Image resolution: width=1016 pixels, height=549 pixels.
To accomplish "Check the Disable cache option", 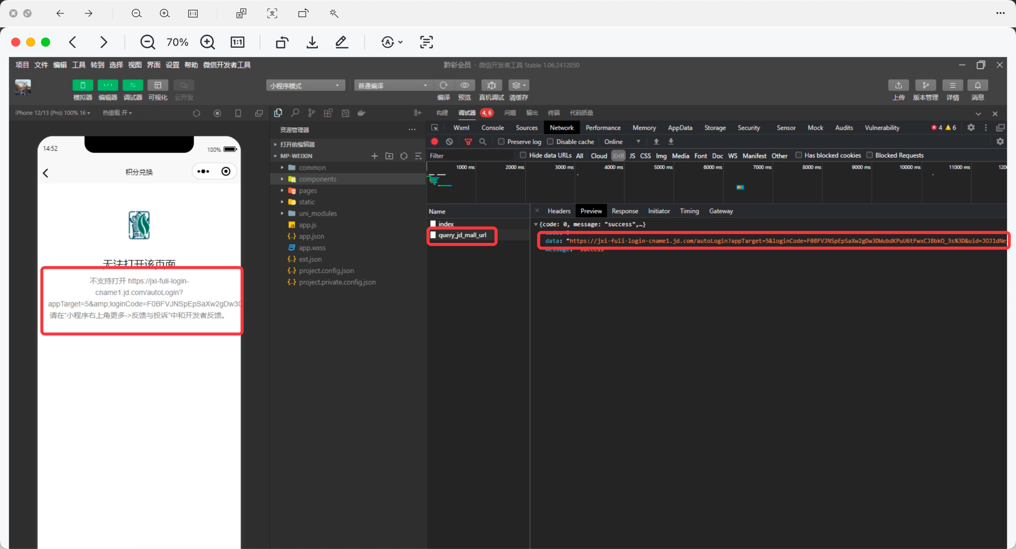I will click(550, 142).
